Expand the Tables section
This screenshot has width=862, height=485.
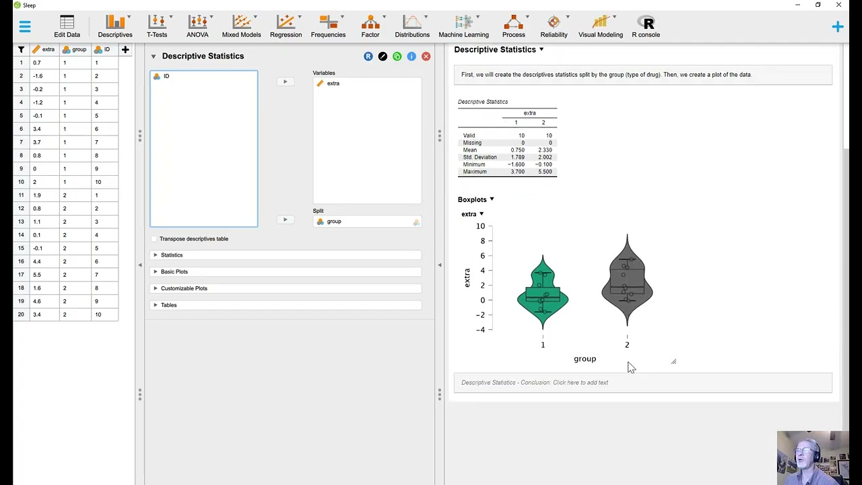286,305
